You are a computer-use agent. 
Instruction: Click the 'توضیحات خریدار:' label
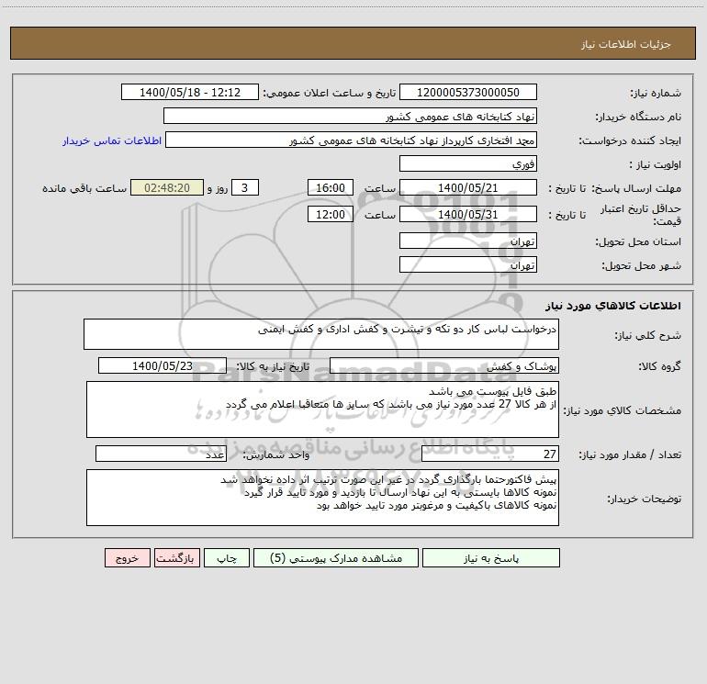point(645,499)
